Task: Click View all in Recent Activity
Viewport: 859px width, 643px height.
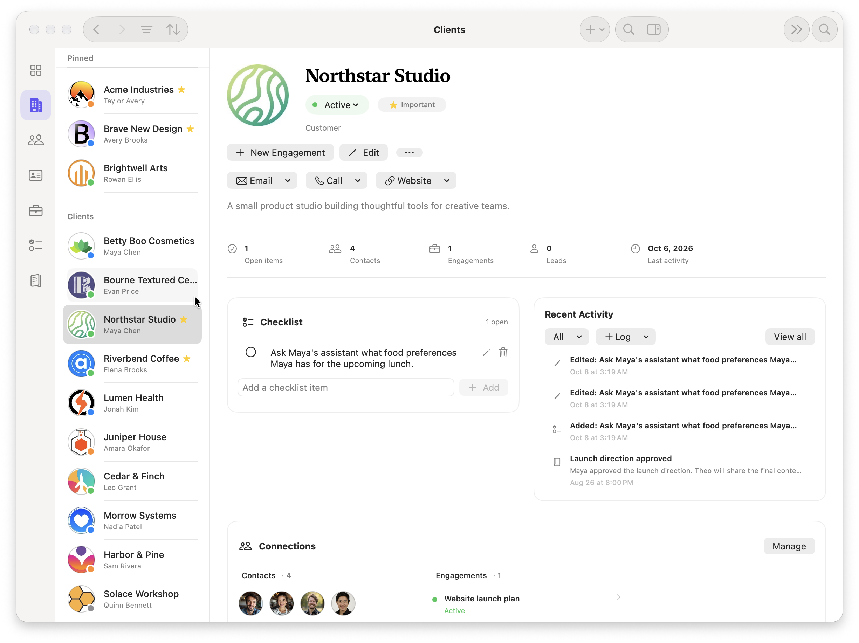Action: click(x=790, y=337)
